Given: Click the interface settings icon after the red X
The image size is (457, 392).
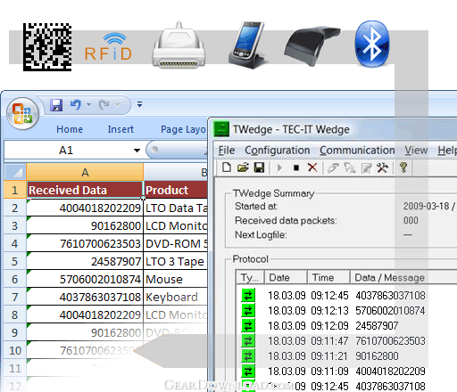Looking at the screenshot, I should (x=333, y=167).
